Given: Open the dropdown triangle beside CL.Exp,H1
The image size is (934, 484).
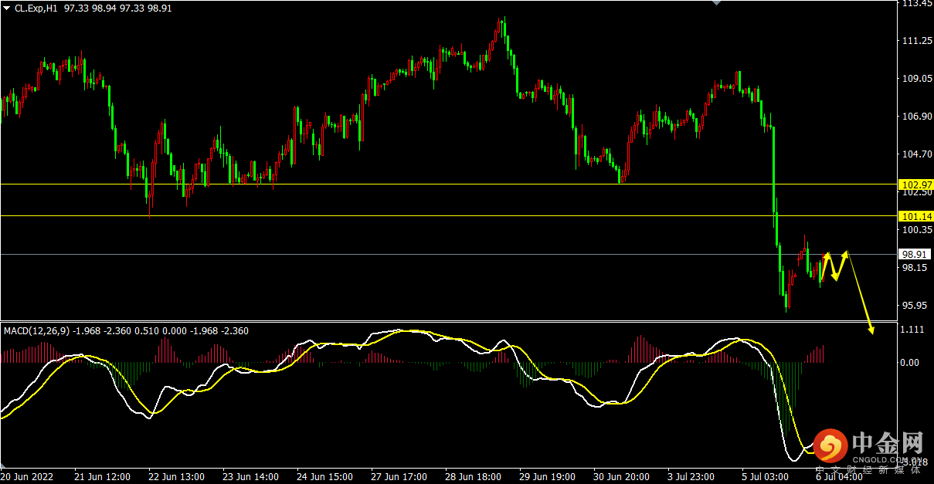Looking at the screenshot, I should click(7, 8).
